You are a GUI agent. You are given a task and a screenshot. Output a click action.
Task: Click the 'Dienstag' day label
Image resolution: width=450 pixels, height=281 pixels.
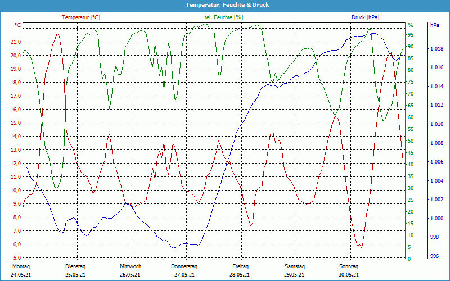point(75,266)
